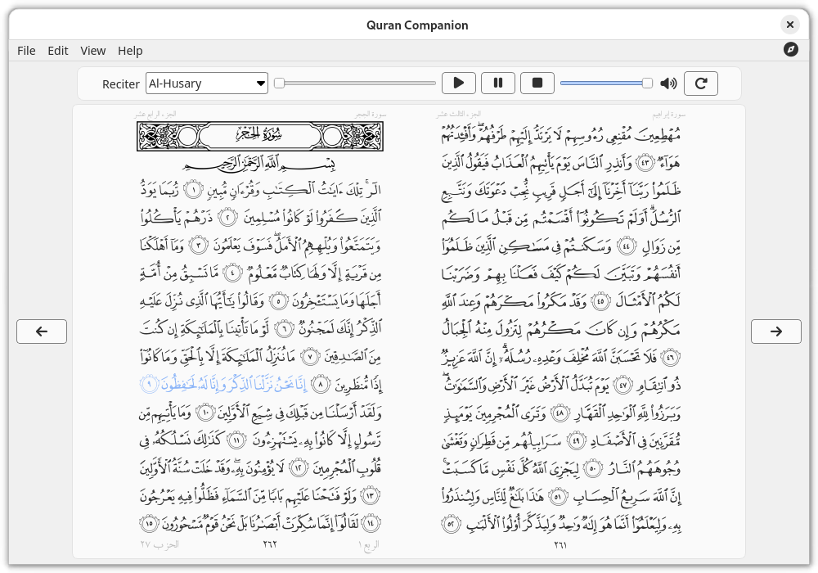Stop the audio playback
This screenshot has height=573, width=818.
(537, 83)
